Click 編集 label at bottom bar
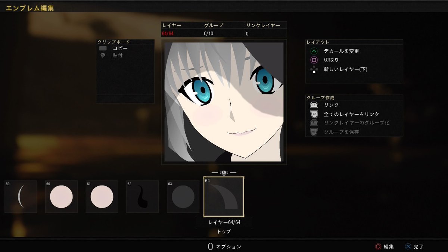The height and width of the screenshot is (252, 448). (x=389, y=247)
